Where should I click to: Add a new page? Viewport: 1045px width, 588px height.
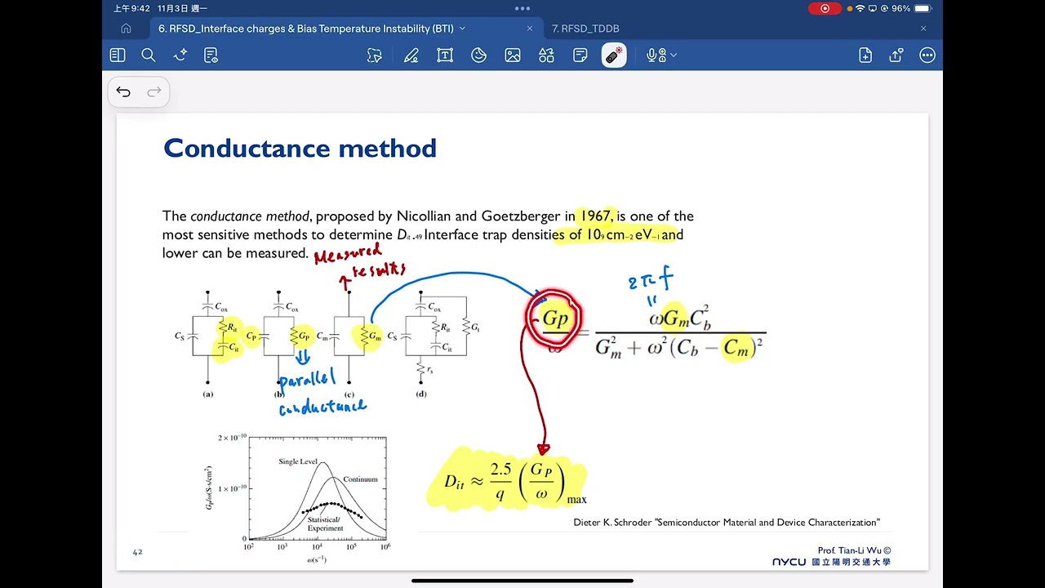(x=865, y=56)
